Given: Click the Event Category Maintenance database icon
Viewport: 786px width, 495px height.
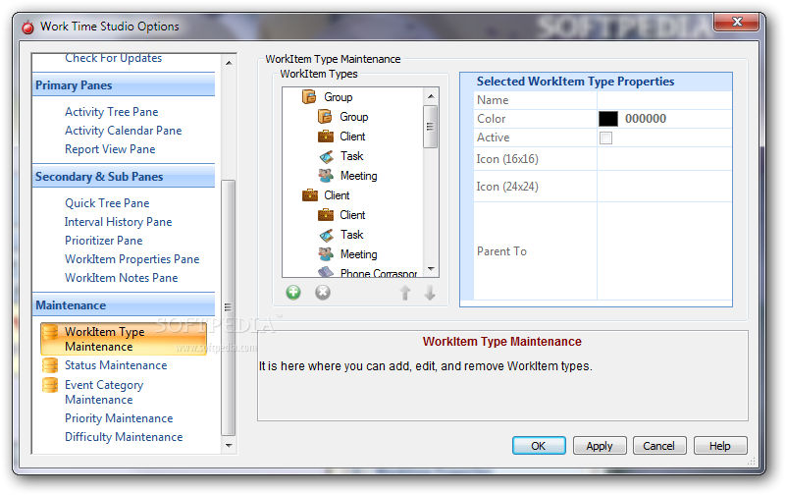Looking at the screenshot, I should coord(50,385).
